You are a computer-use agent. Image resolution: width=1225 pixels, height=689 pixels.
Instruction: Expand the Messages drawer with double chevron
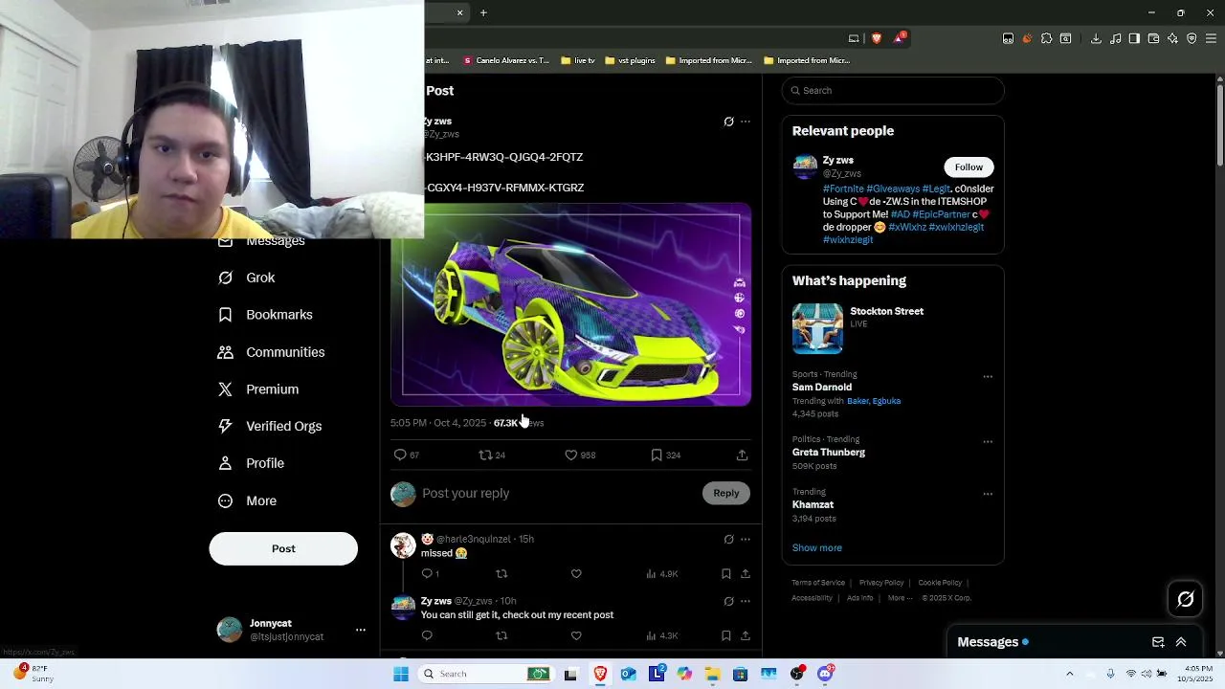(x=1181, y=642)
